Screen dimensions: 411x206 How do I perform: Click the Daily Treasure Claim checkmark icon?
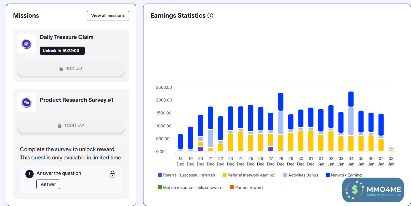[26, 44]
